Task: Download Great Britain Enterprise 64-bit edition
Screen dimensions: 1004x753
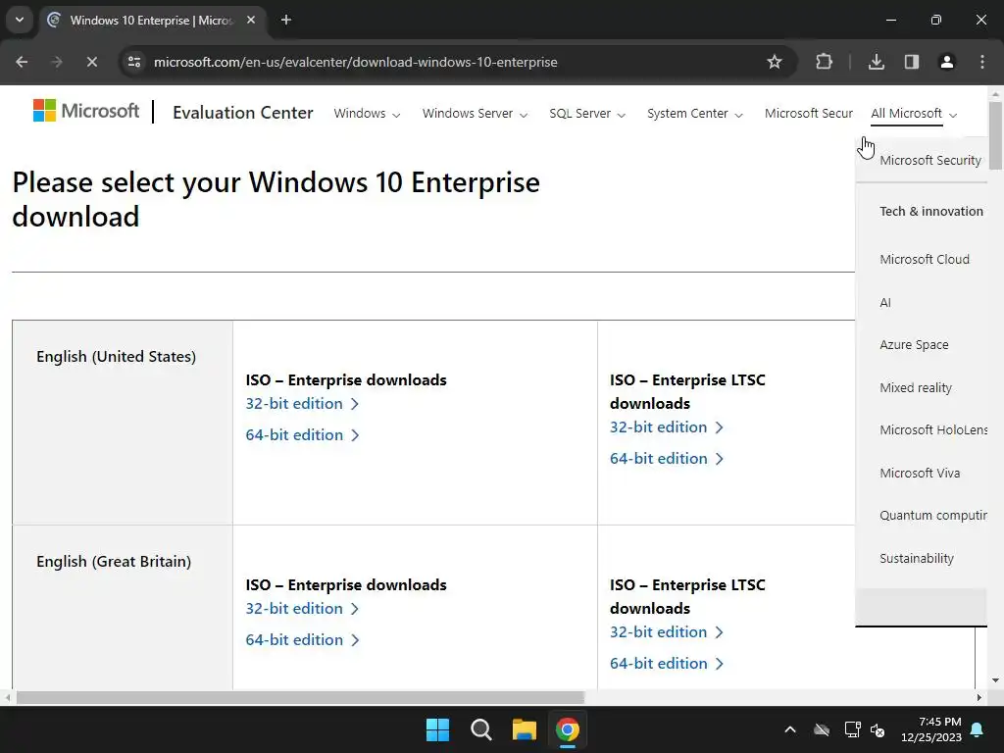Action: pyautogui.click(x=302, y=639)
